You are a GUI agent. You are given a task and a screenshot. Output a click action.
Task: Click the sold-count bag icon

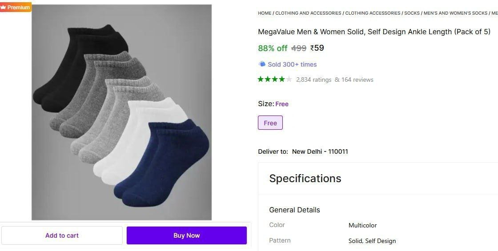point(262,64)
